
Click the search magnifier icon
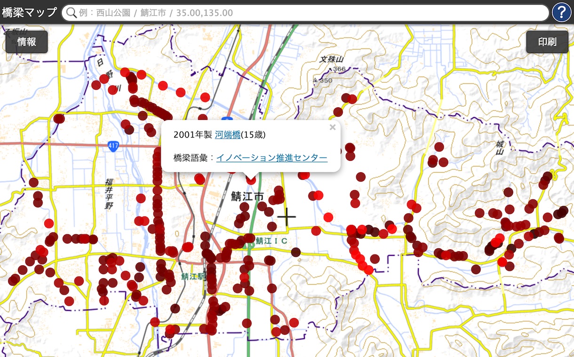(72, 13)
